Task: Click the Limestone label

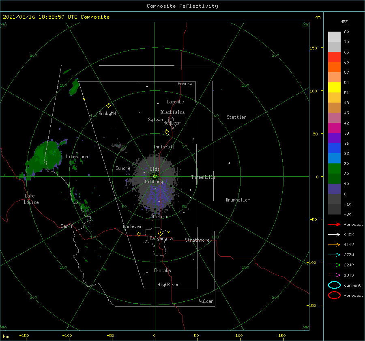Action: pyautogui.click(x=77, y=157)
